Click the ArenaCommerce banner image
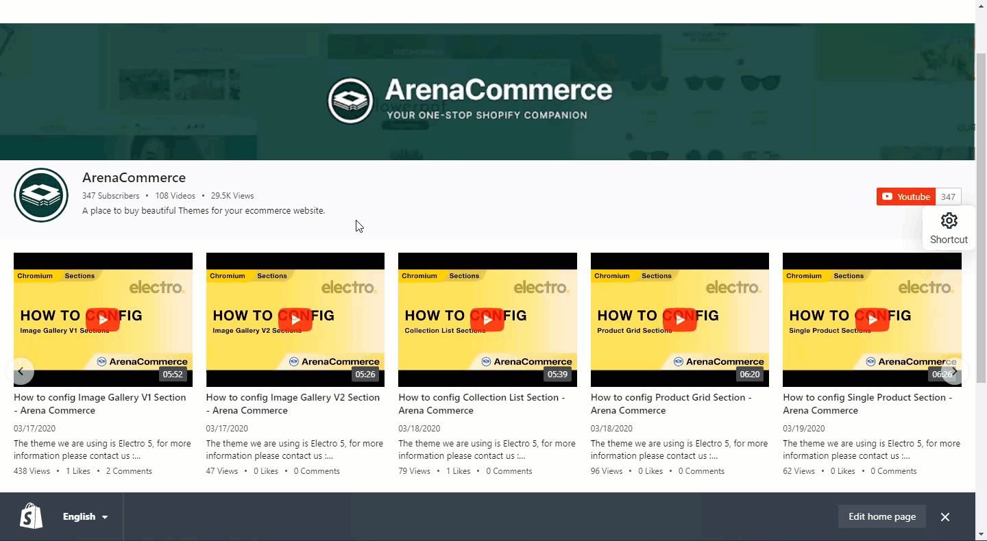987x541 pixels. pyautogui.click(x=487, y=92)
